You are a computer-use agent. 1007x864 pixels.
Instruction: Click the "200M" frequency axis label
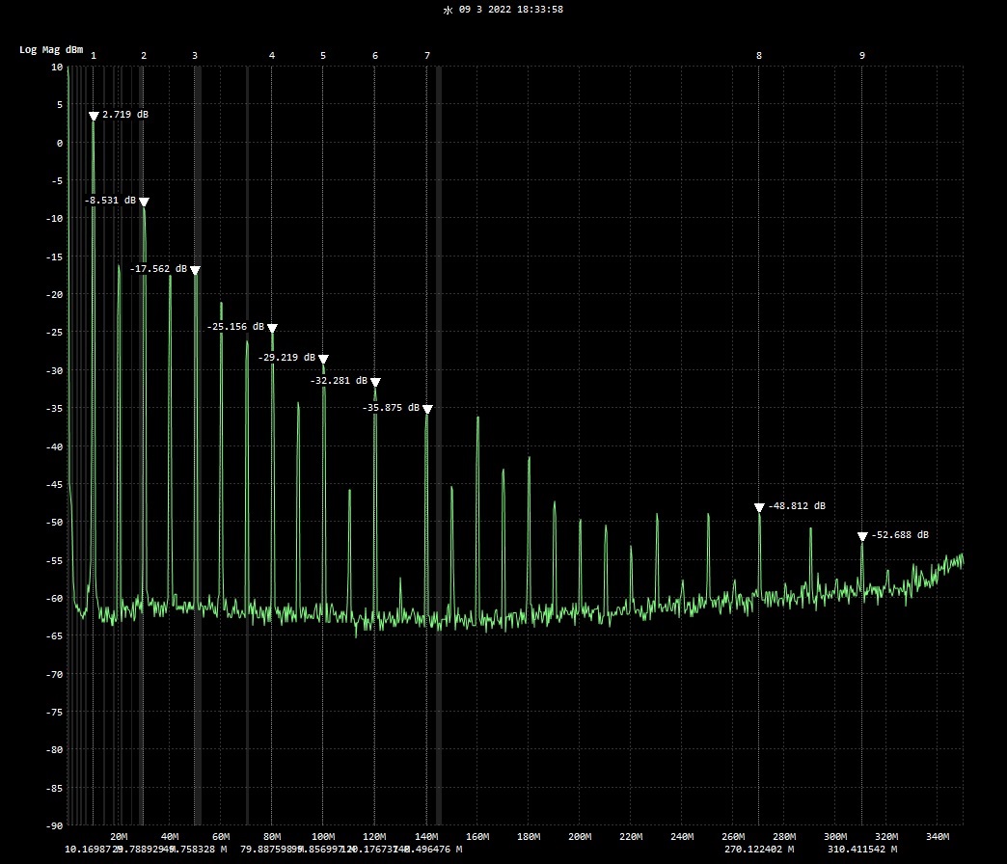pyautogui.click(x=580, y=836)
